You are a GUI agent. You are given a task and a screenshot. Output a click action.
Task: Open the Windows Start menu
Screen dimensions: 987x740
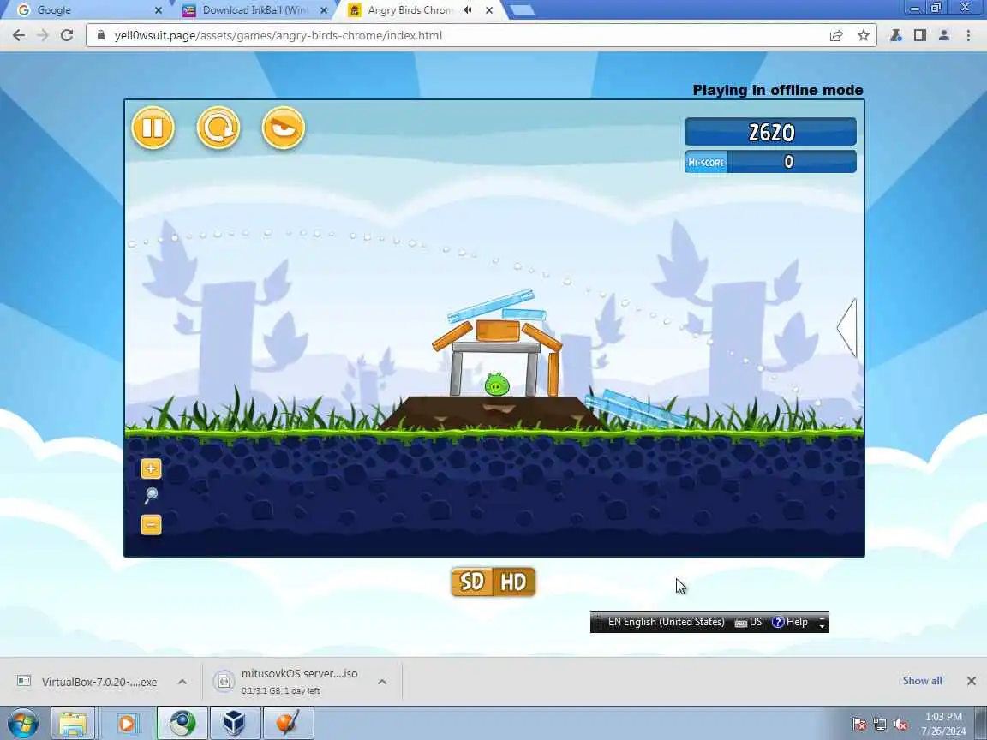[x=22, y=723]
